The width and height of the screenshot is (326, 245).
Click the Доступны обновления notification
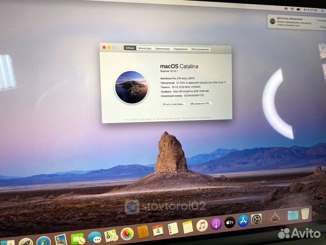297,22
